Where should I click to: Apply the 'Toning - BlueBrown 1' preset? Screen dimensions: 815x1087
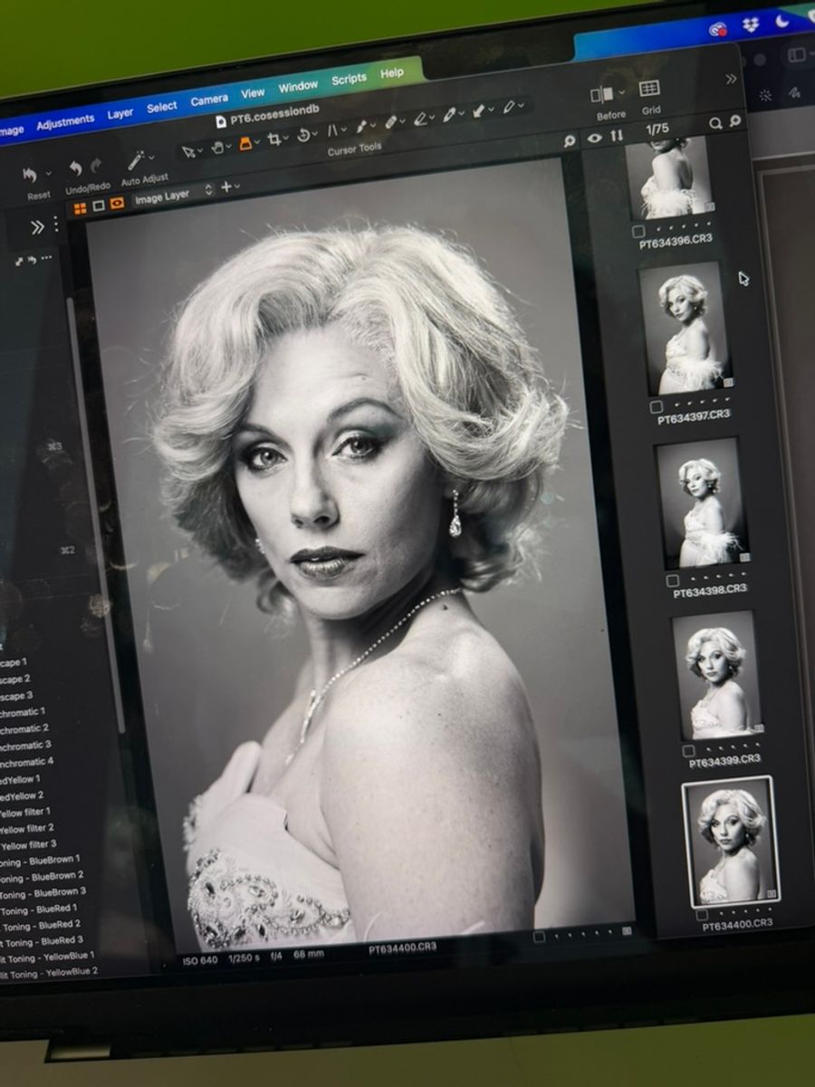[x=41, y=859]
